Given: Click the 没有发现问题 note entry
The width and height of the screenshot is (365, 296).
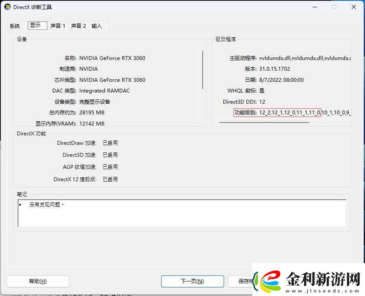Looking at the screenshot, I should click(x=45, y=205).
